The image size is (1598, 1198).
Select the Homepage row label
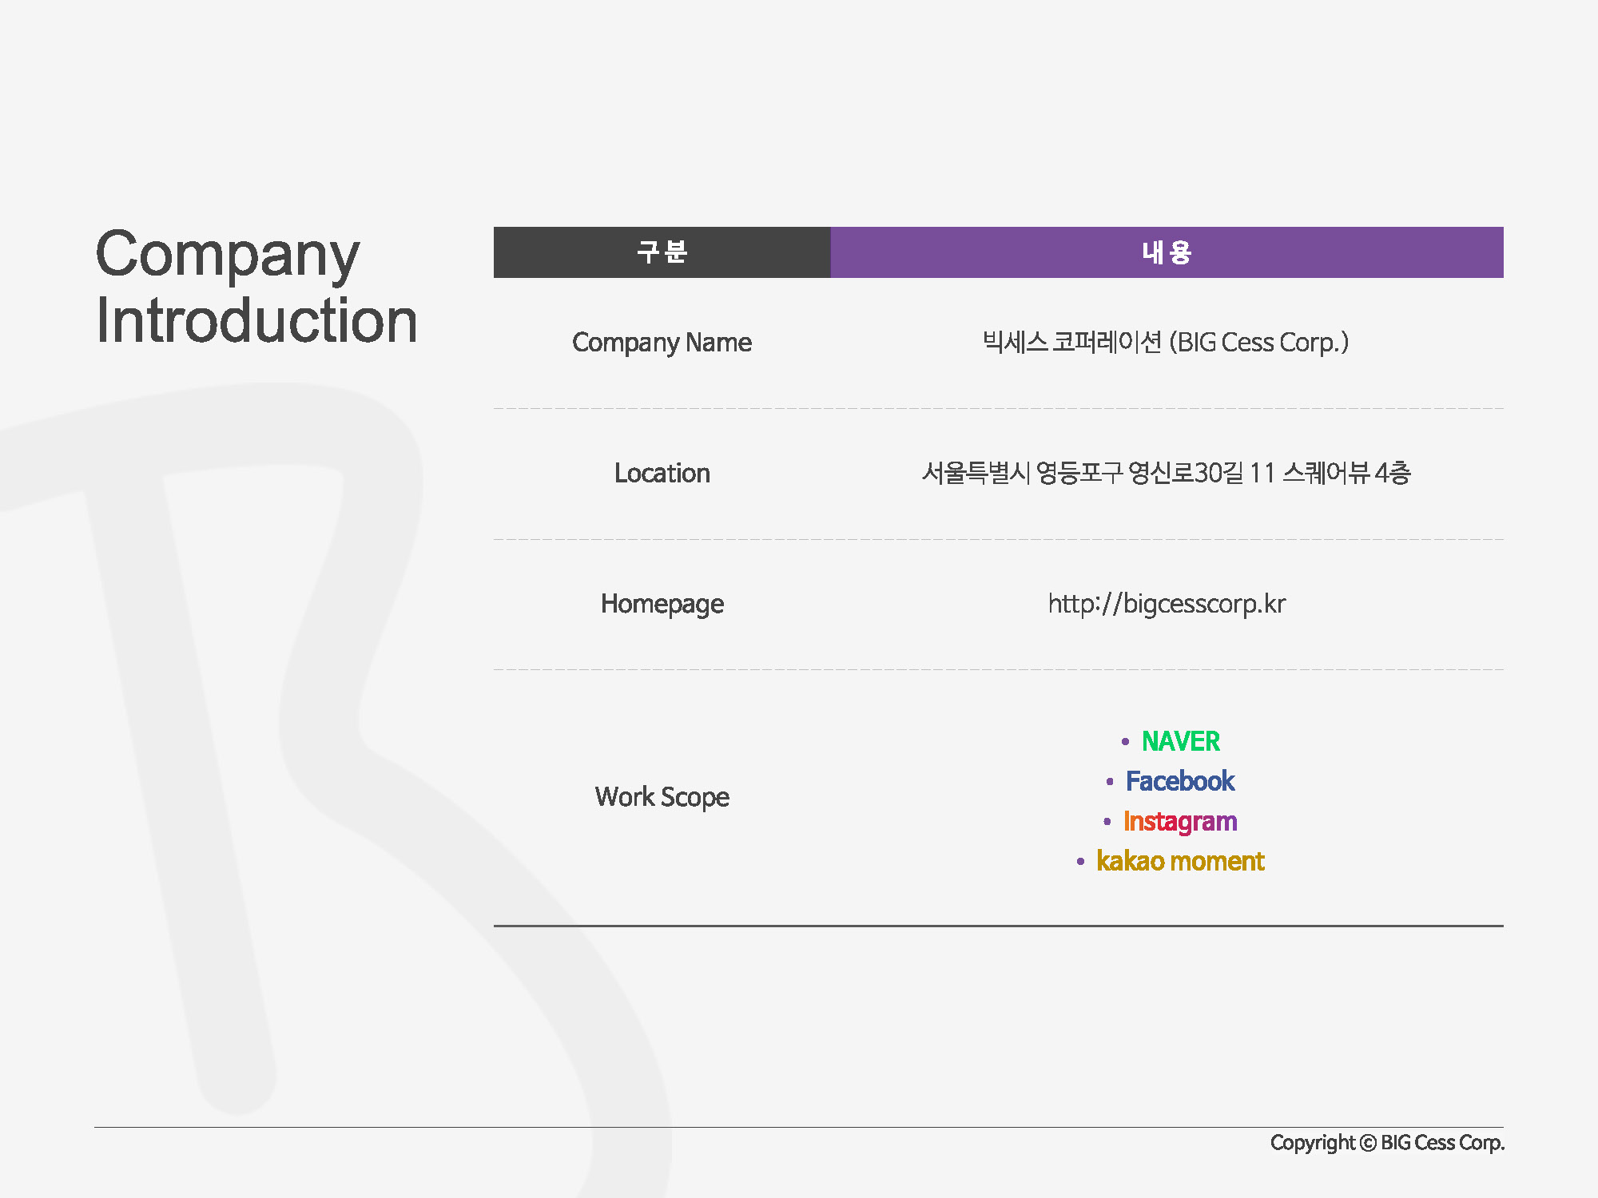pyautogui.click(x=662, y=604)
